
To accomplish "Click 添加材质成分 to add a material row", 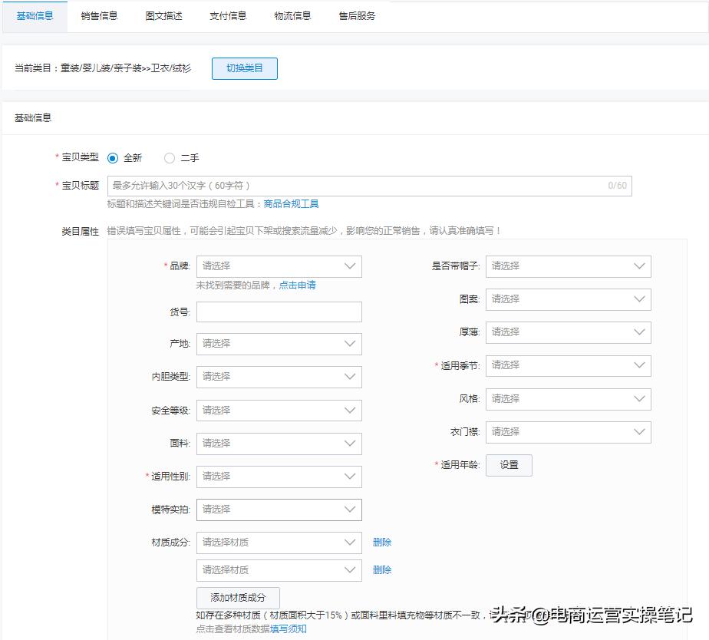I will [238, 596].
